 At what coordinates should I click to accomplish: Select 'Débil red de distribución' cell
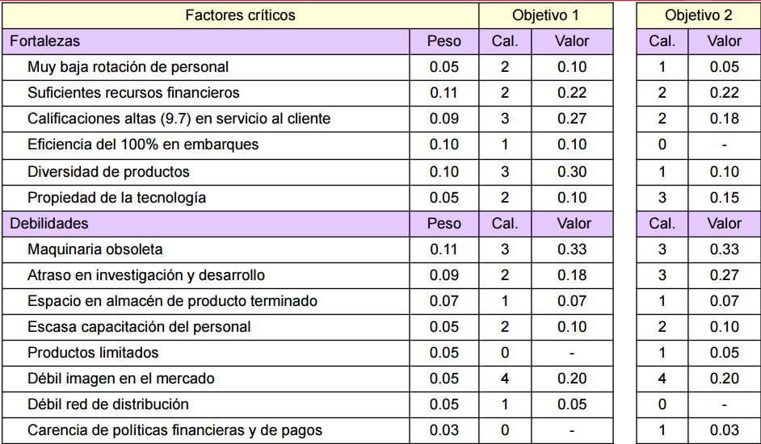click(107, 404)
